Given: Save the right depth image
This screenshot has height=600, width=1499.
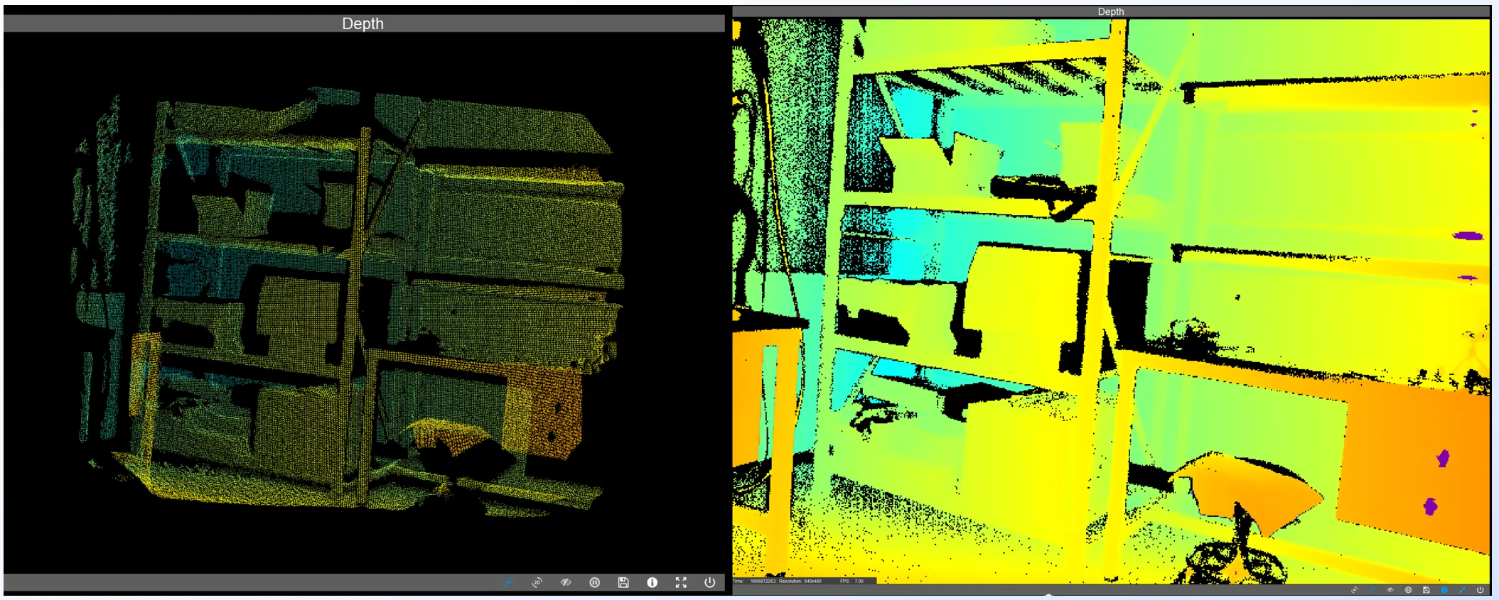Looking at the screenshot, I should pos(1426,589).
